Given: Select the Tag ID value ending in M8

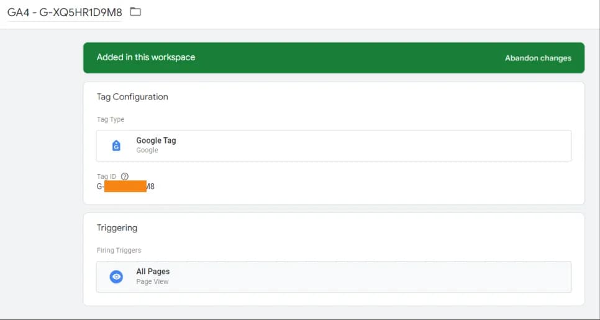Looking at the screenshot, I should click(x=125, y=186).
